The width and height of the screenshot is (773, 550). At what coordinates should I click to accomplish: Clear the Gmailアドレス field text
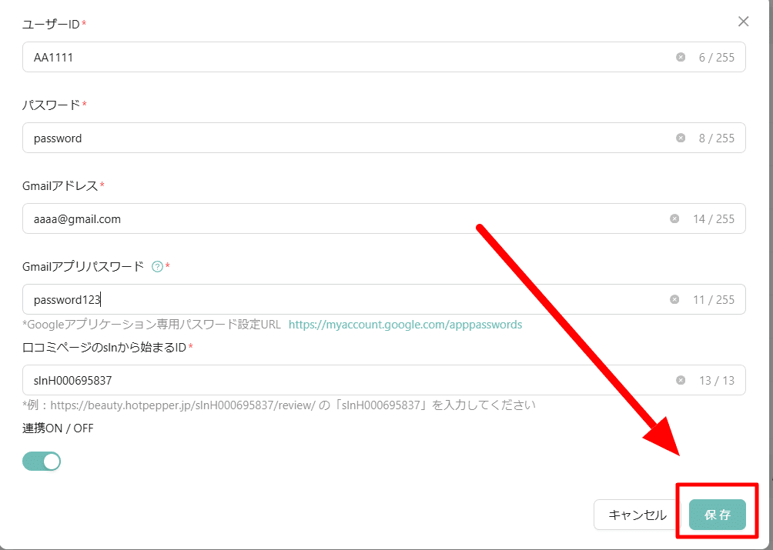pos(674,218)
